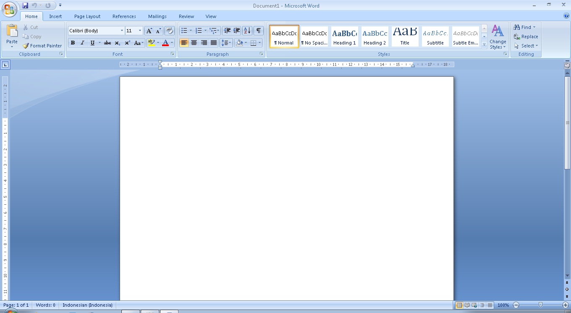This screenshot has height=313, width=571.
Task: Open the References tab
Action: pyautogui.click(x=124, y=16)
